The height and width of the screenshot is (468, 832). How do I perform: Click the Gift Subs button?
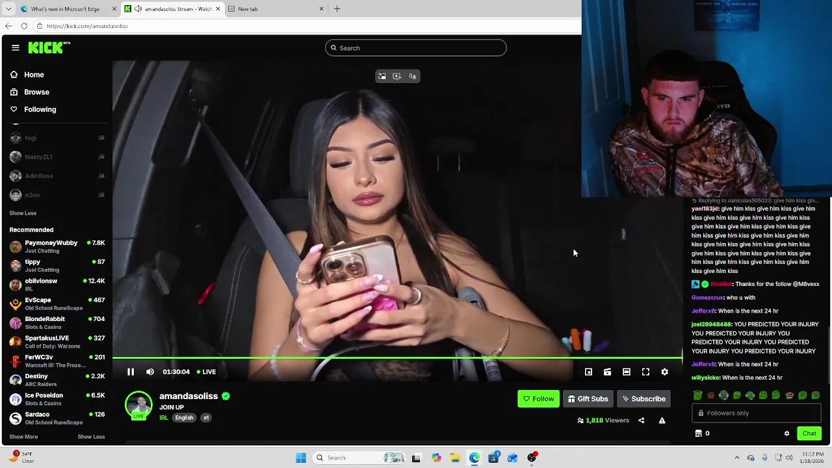(588, 398)
